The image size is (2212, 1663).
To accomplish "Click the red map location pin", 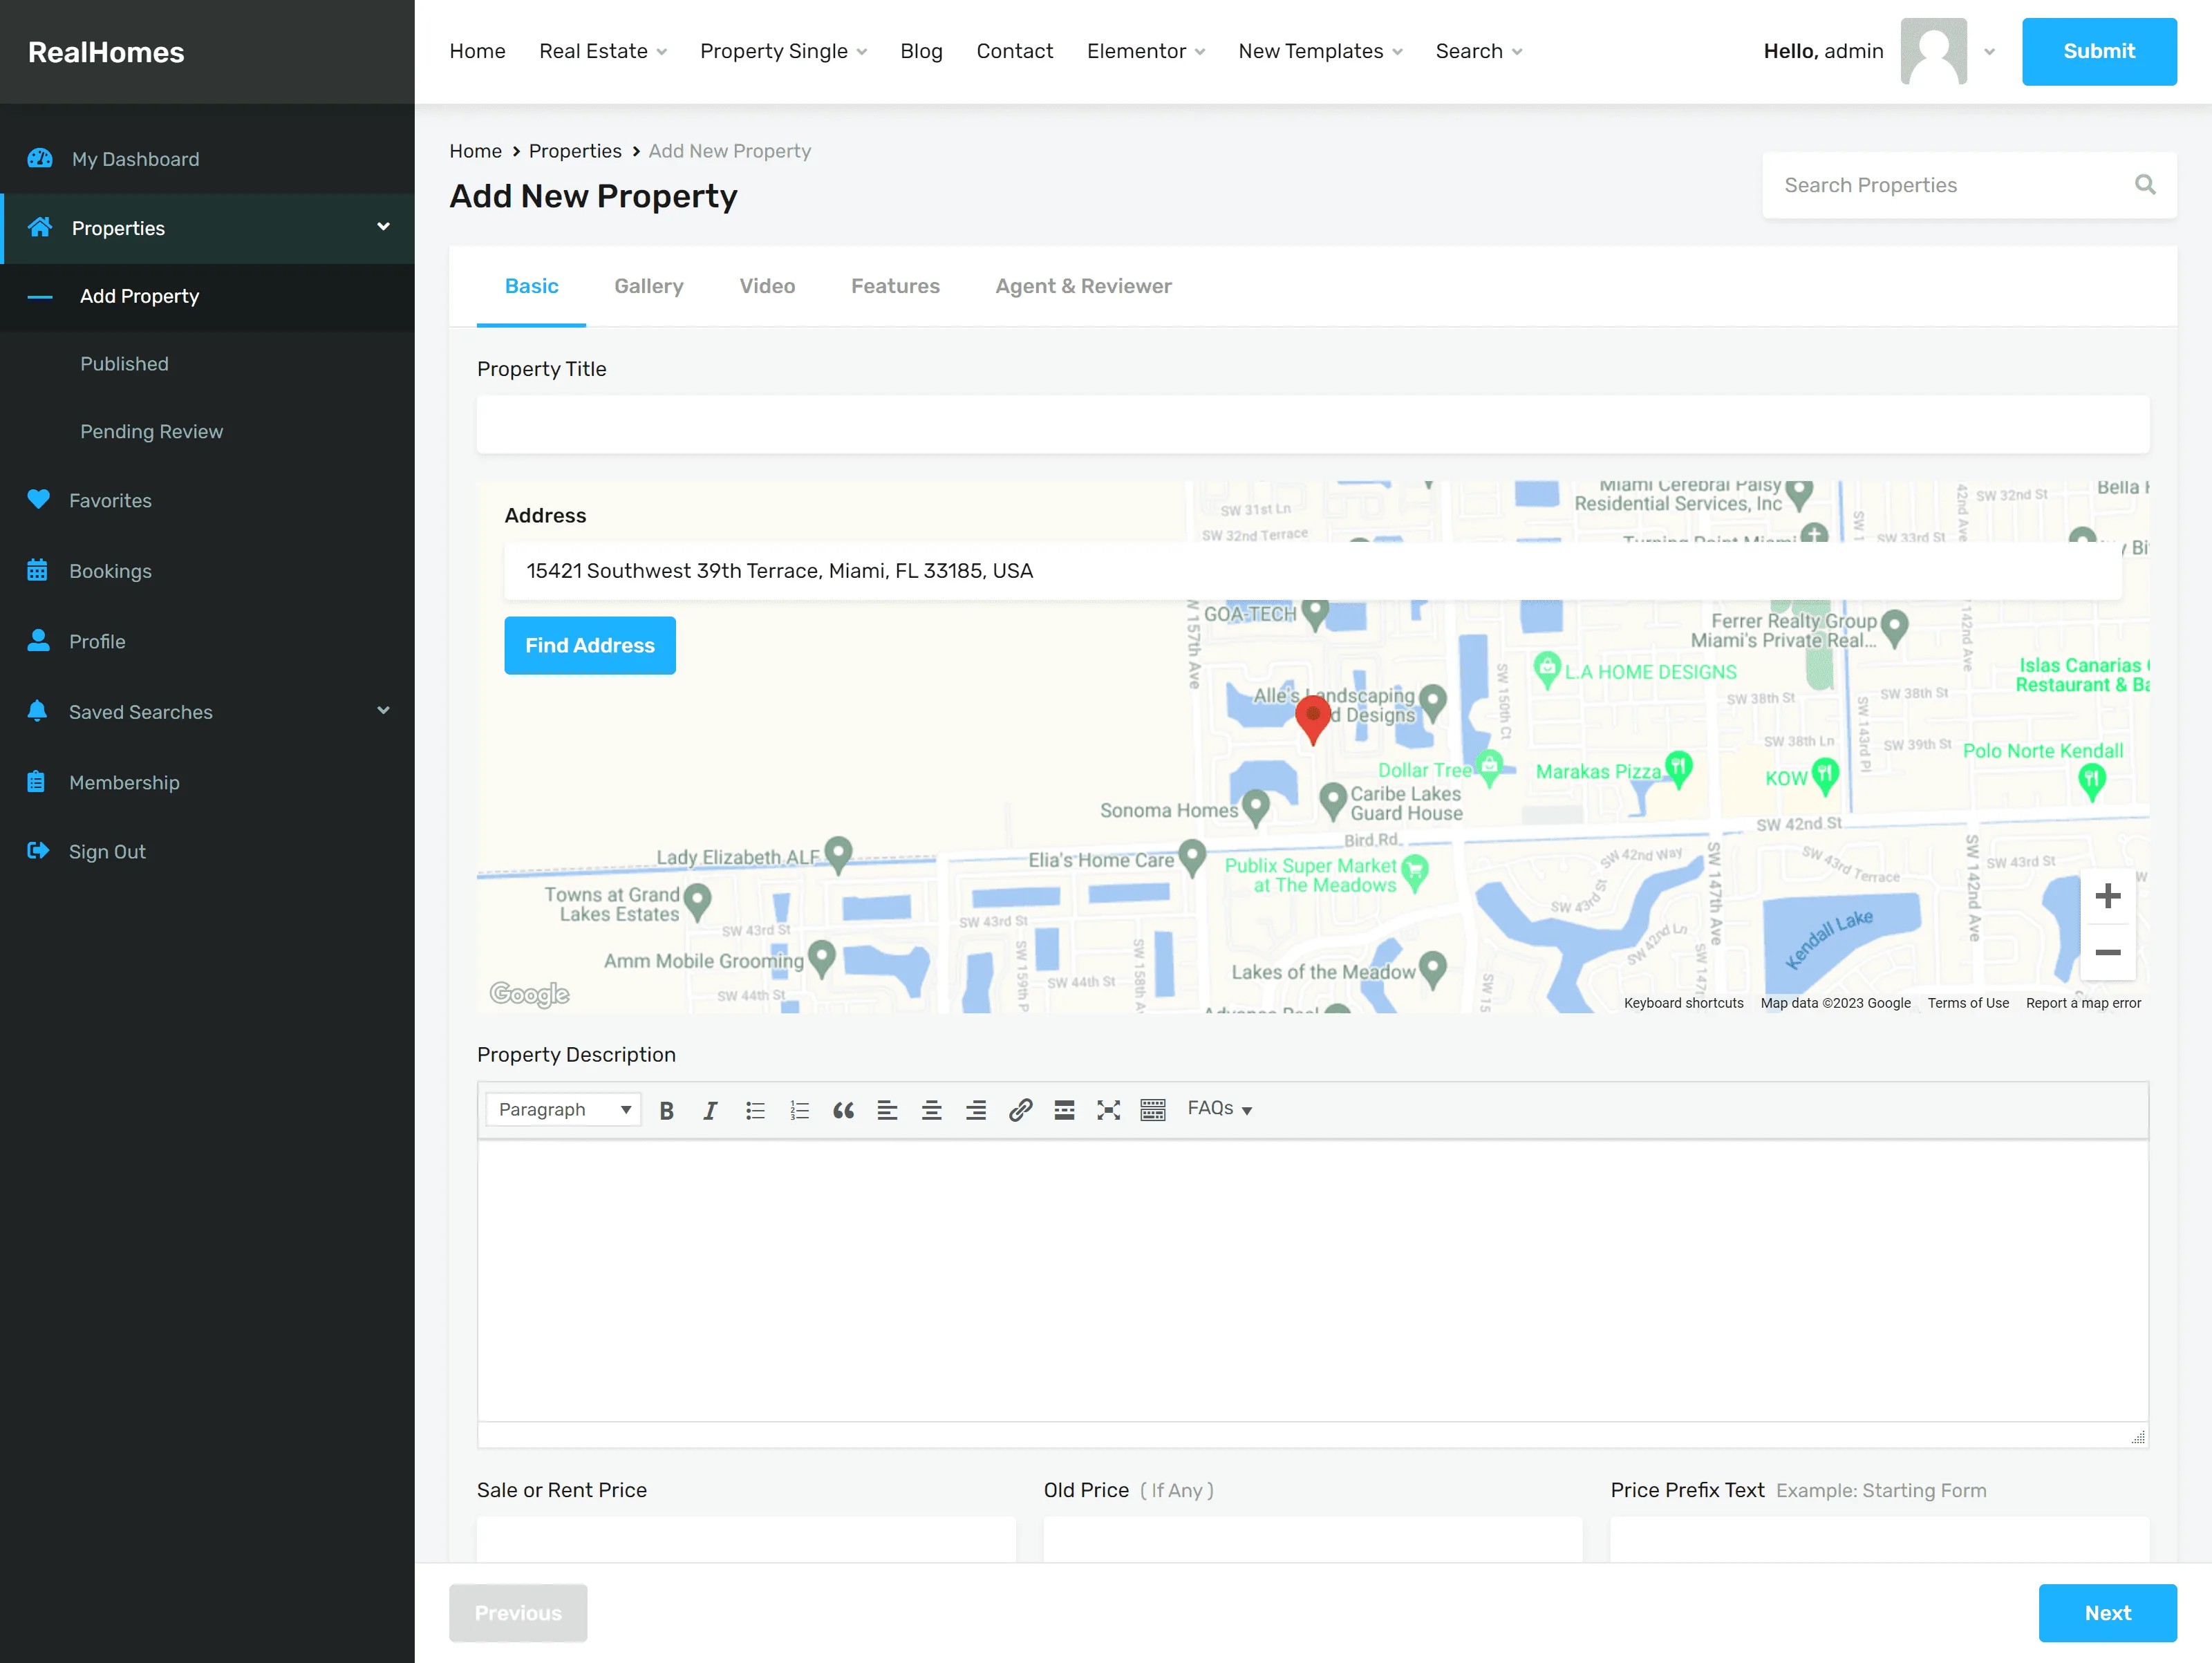I will tap(1312, 719).
